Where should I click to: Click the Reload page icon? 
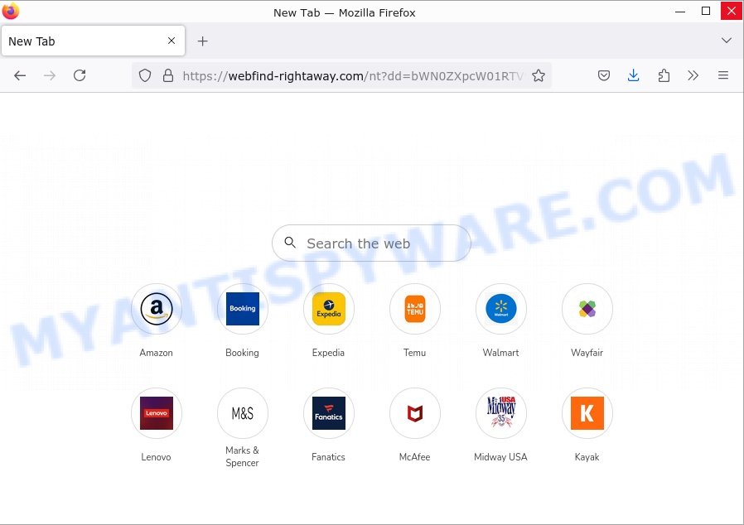(80, 75)
